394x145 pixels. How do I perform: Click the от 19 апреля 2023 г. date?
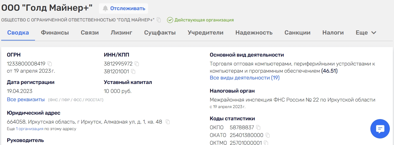31,71
